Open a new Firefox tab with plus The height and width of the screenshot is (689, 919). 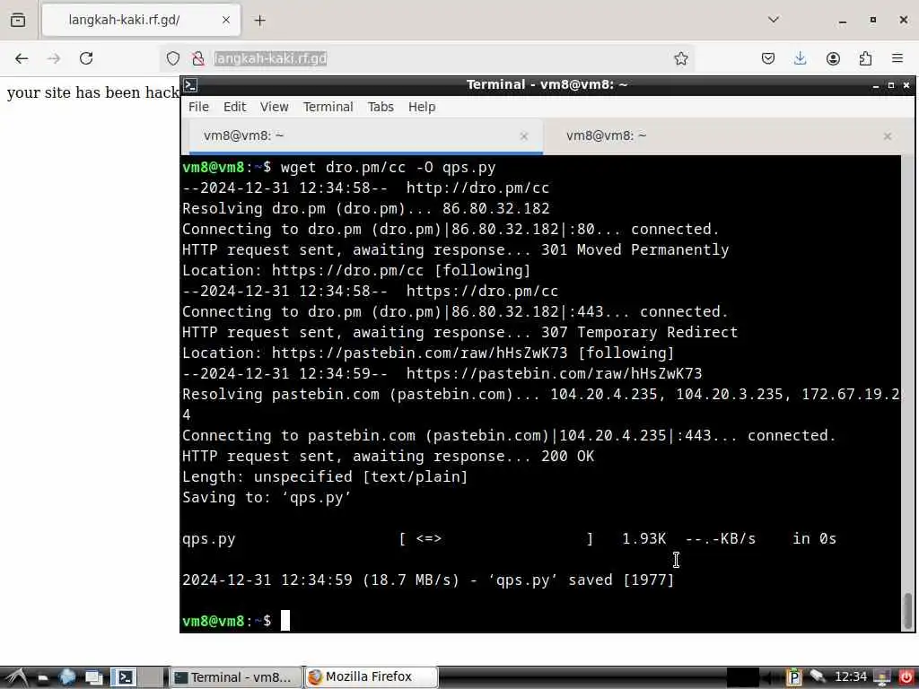260,21
